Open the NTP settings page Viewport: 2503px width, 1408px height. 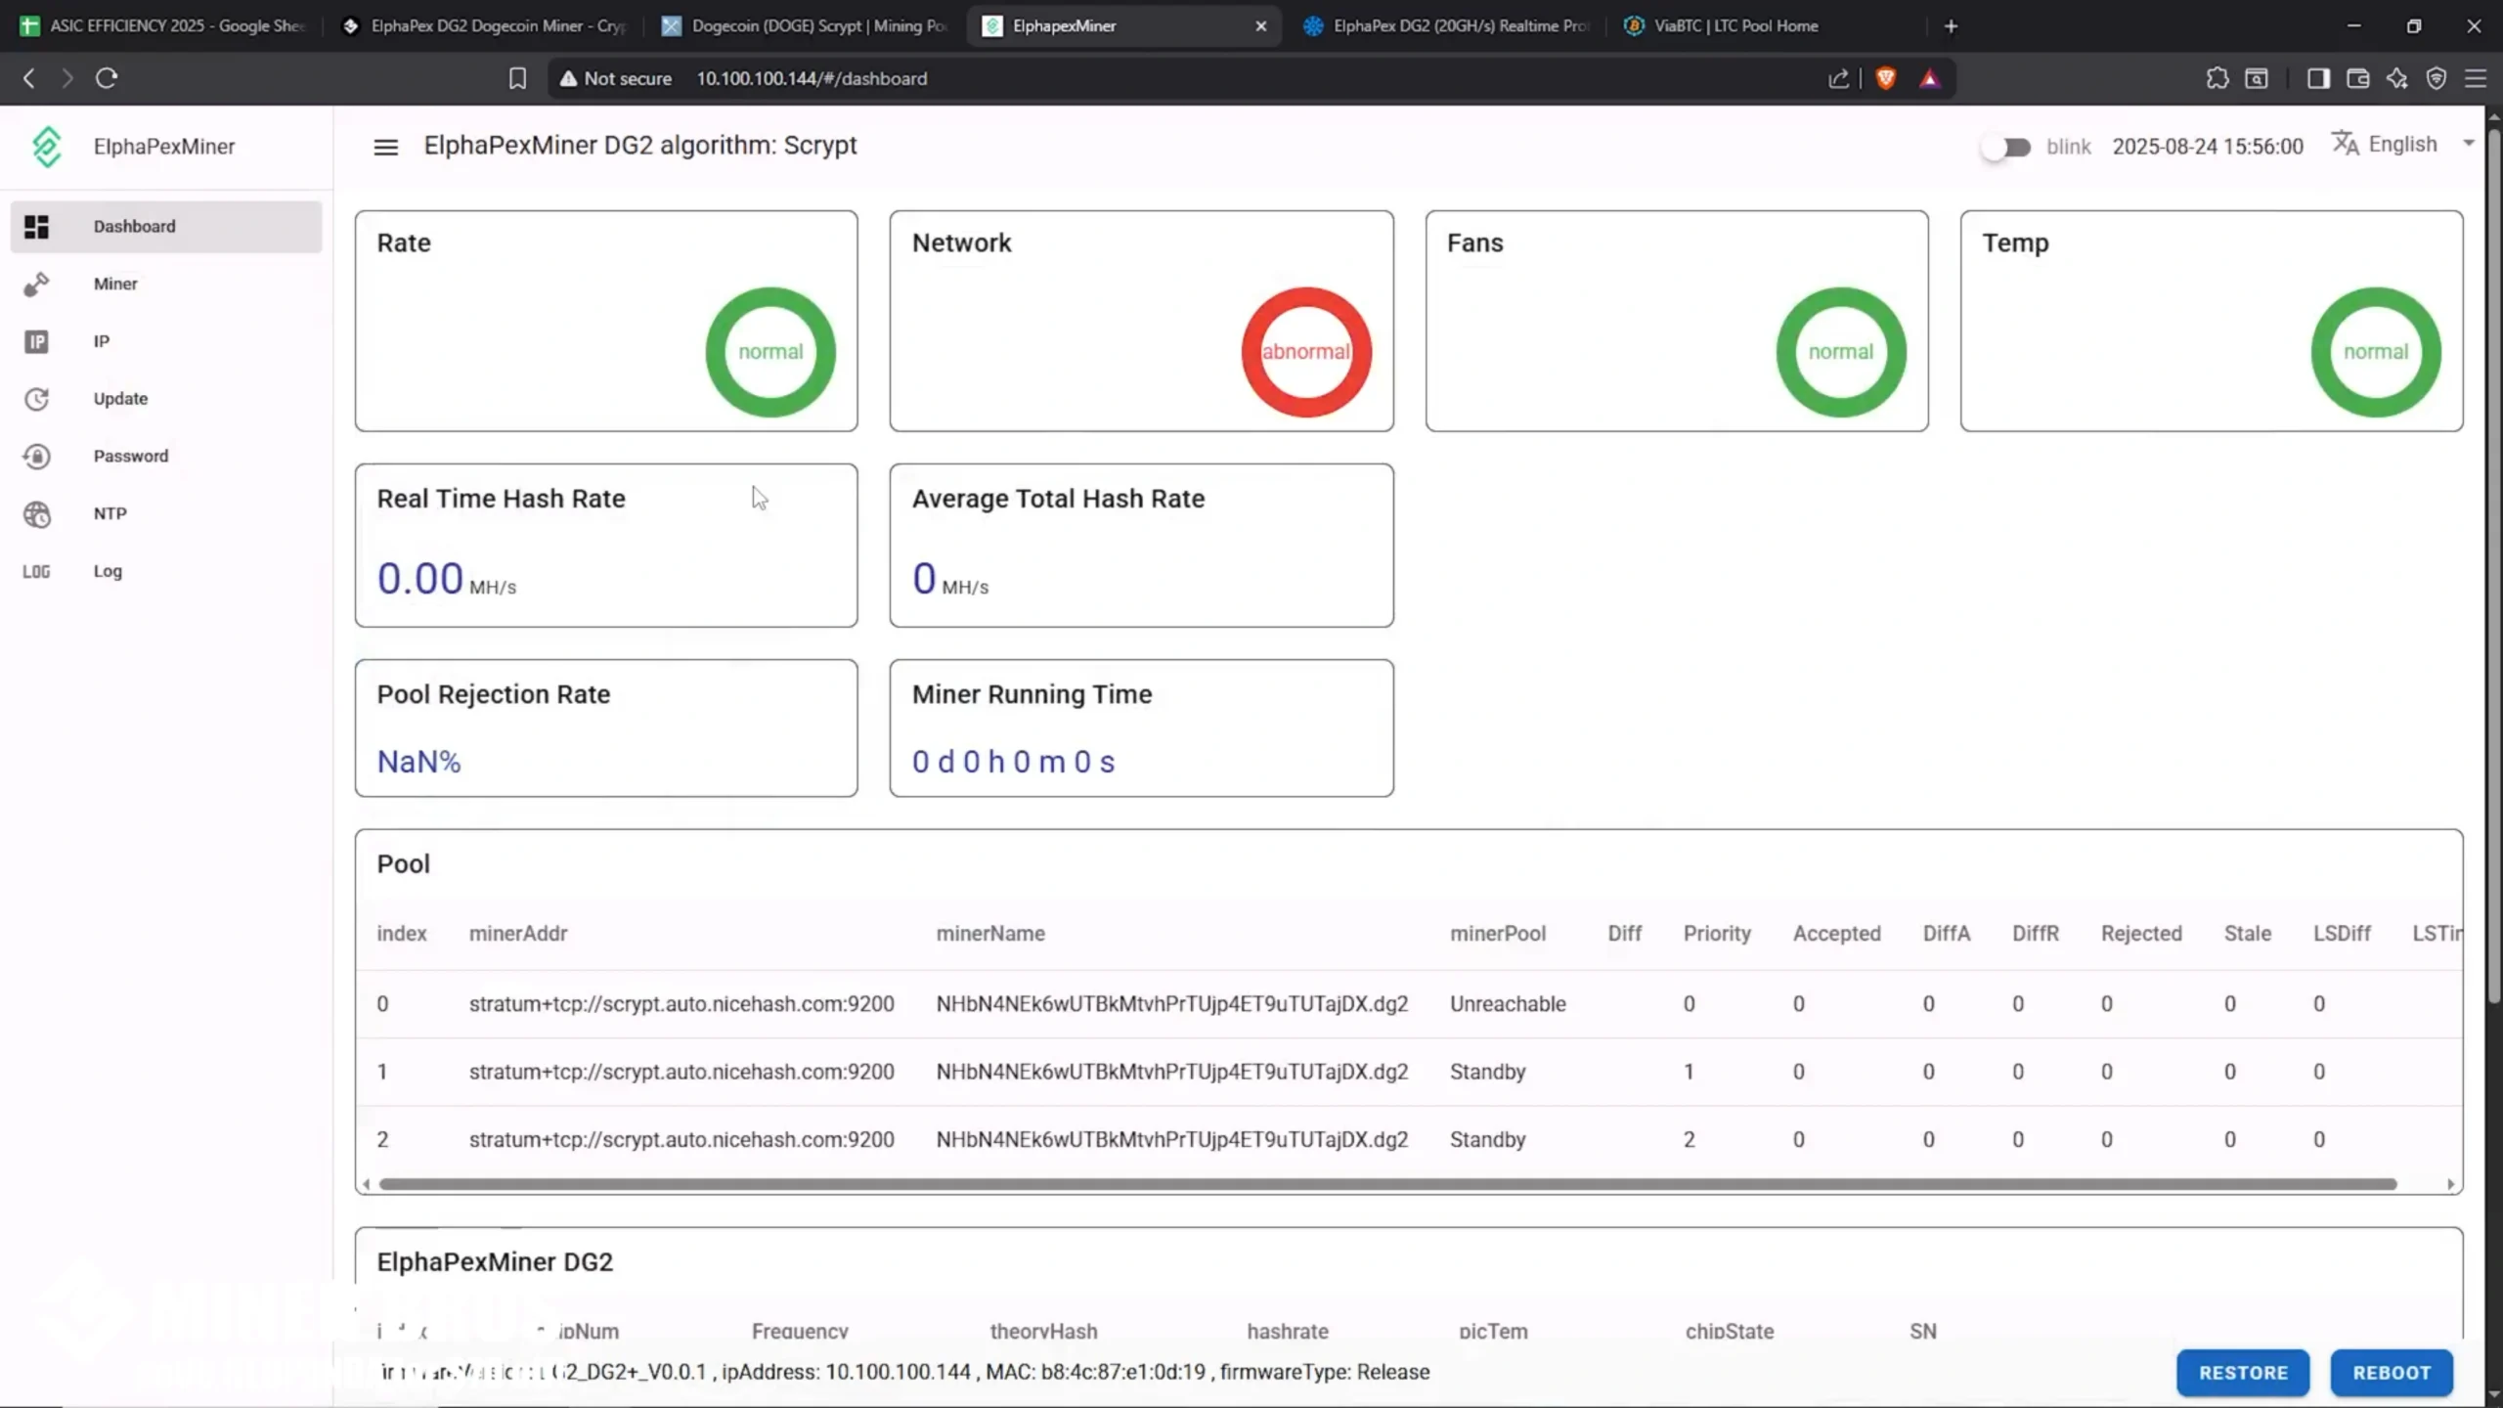pyautogui.click(x=166, y=513)
